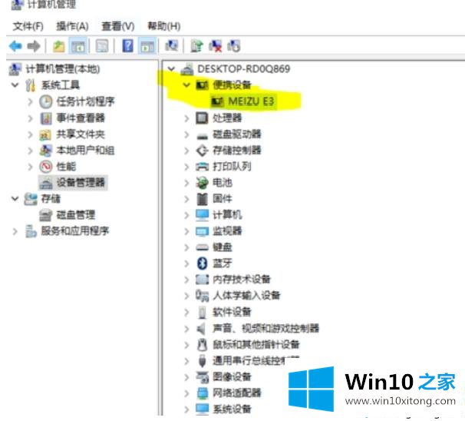The image size is (465, 421).
Task: Click the Forward arrow toolbar icon
Action: click(x=34, y=46)
